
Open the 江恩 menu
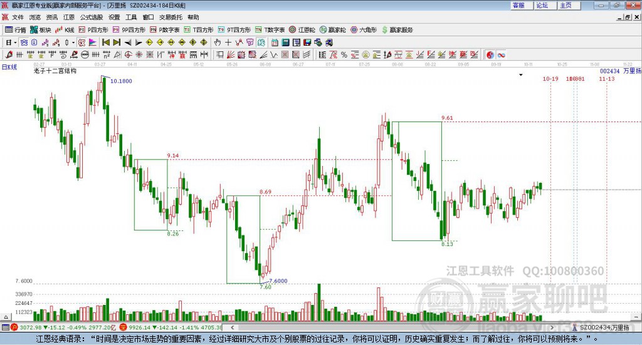(69, 17)
